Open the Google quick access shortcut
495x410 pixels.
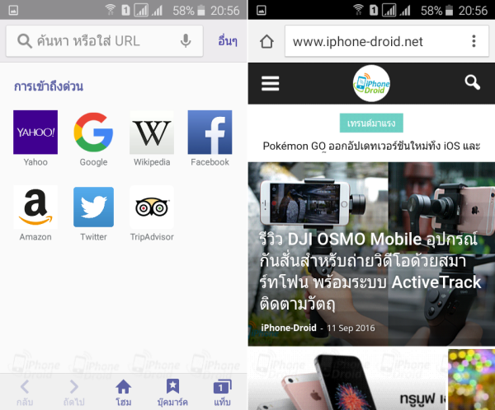(x=93, y=133)
